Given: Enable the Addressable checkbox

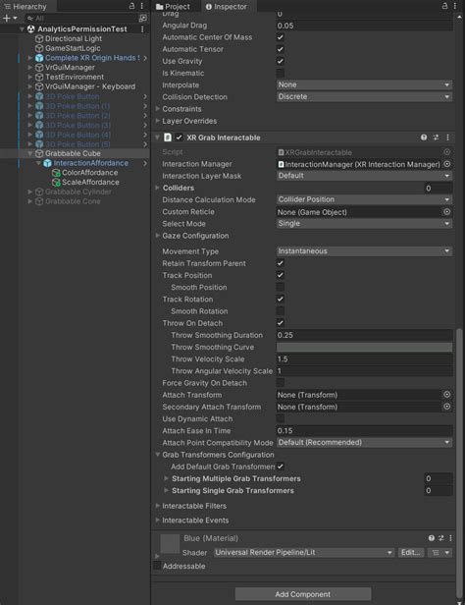Looking at the screenshot, I should point(157,566).
